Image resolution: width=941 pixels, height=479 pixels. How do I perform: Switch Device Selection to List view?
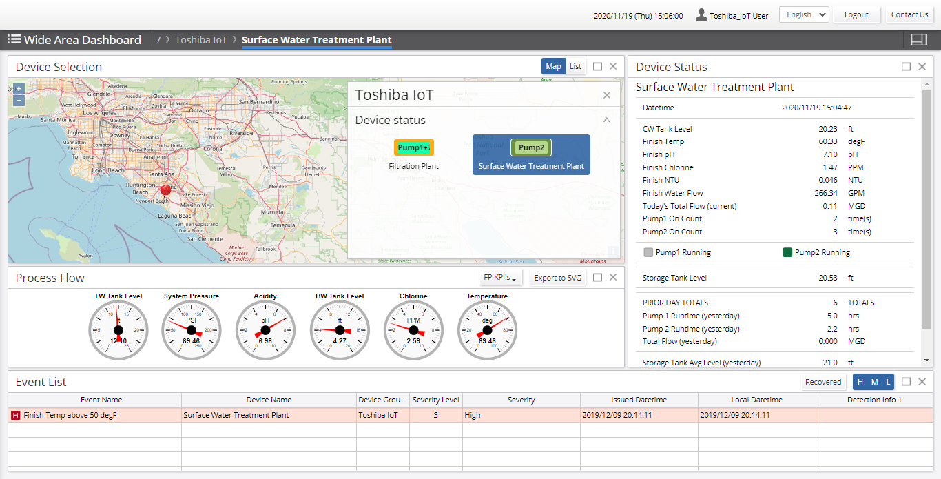click(x=575, y=66)
